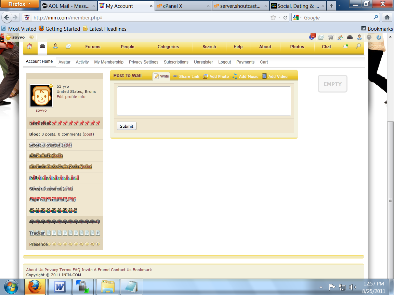Open the shopping cart icon in top bar
This screenshot has width=394, height=295.
click(330, 38)
